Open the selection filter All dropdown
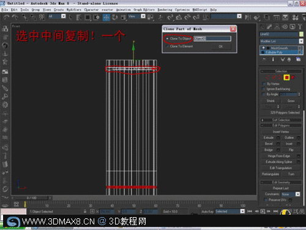 (64, 16)
